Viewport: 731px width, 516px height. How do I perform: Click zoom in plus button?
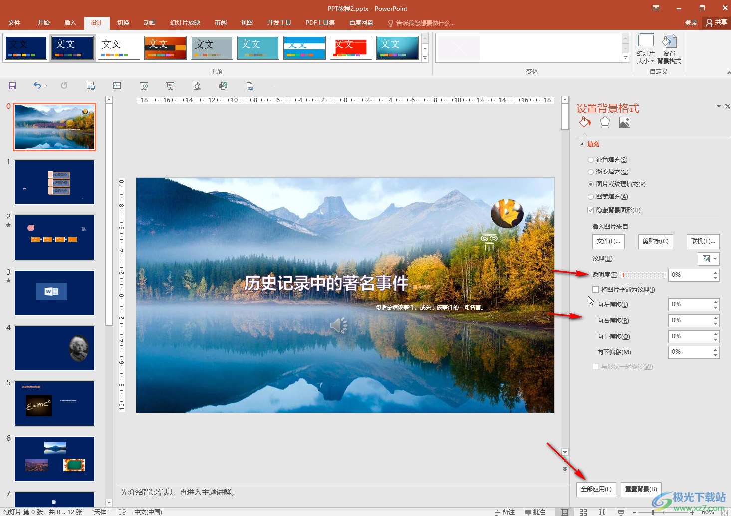click(x=692, y=512)
